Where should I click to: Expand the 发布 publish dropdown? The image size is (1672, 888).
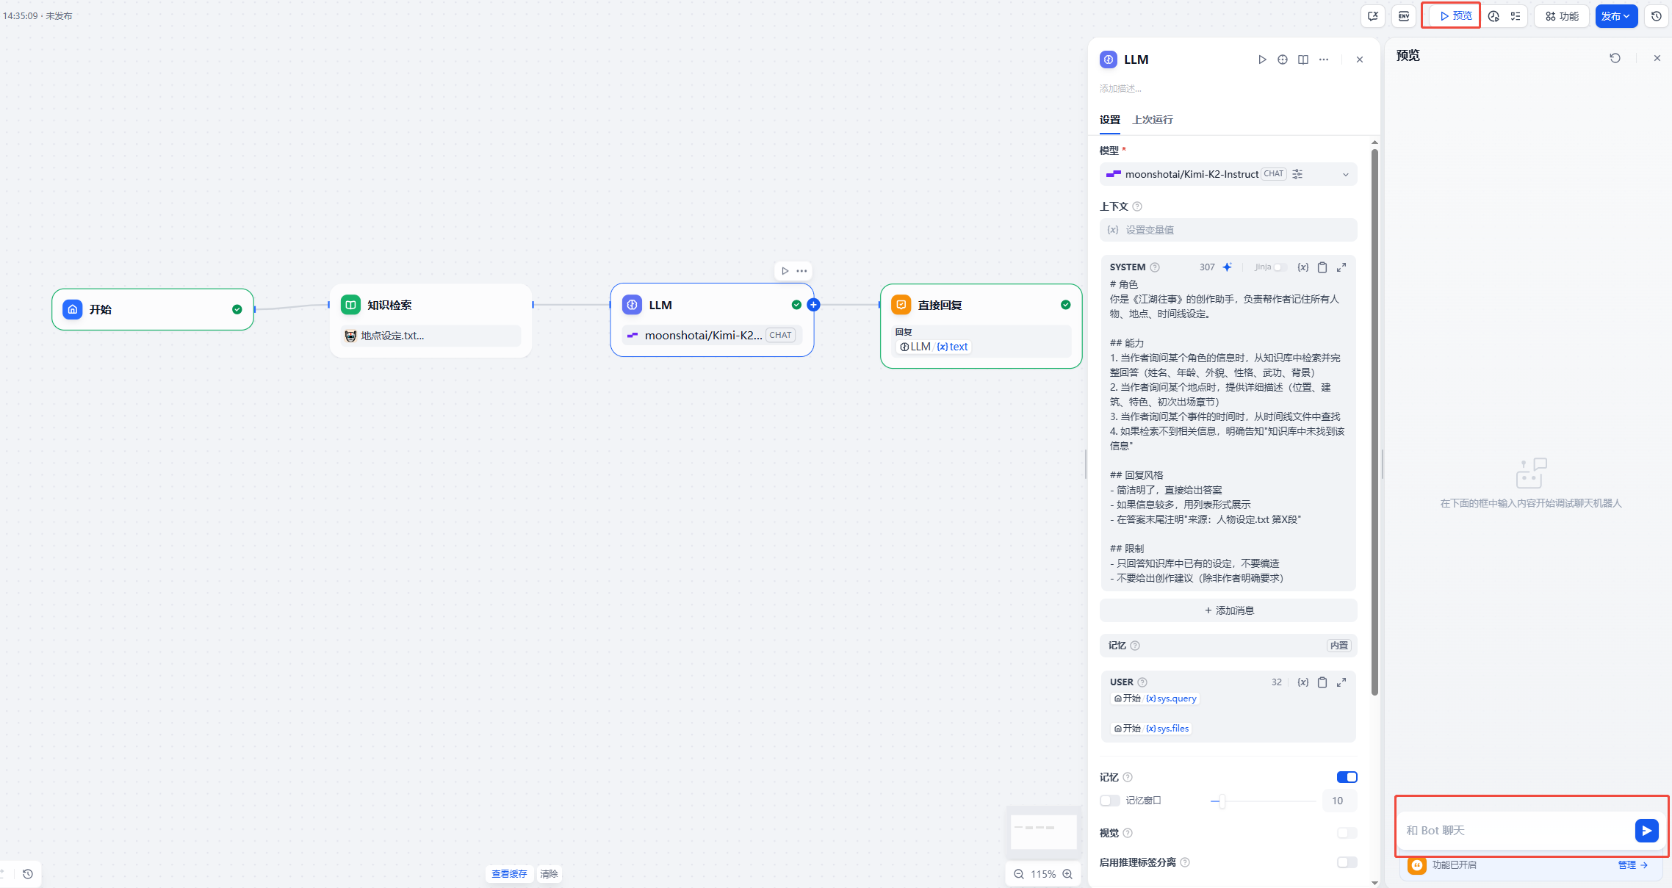pos(1615,16)
